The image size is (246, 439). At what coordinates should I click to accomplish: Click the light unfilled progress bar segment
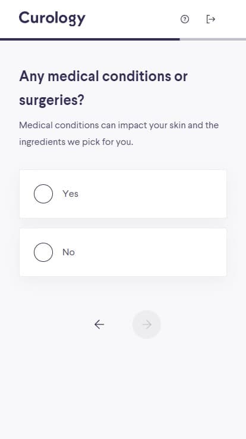[213, 39]
